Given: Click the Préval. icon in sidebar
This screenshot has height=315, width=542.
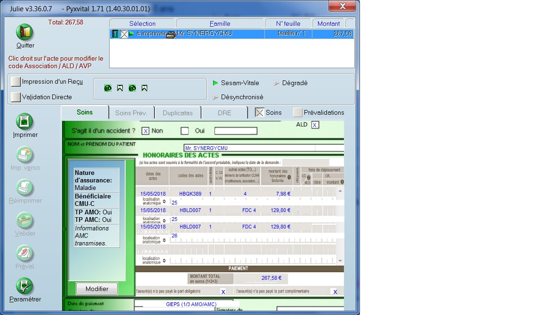Looking at the screenshot, I should click(x=25, y=253).
